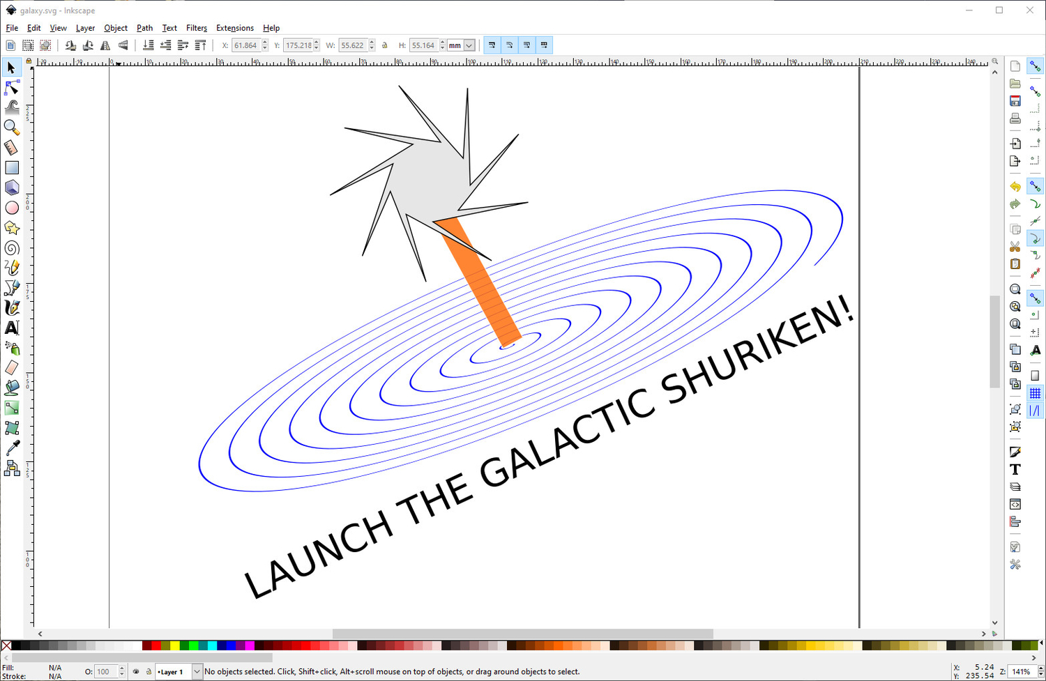Click the Flip horizontally button
The image size is (1046, 681).
pos(105,45)
